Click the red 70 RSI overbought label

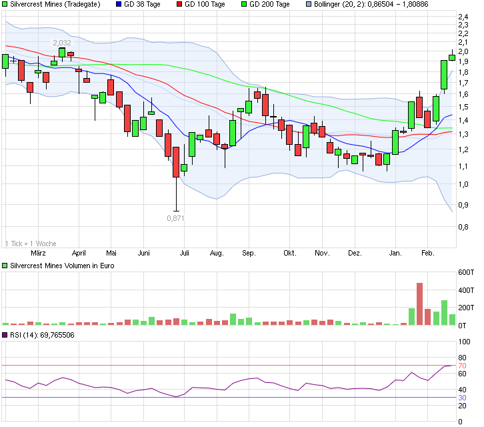(x=462, y=366)
